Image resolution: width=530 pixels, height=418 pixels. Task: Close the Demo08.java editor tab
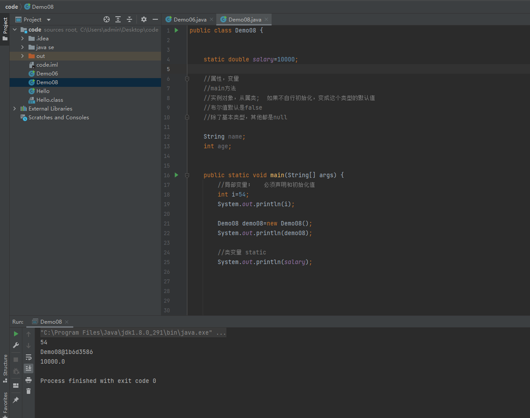click(267, 19)
